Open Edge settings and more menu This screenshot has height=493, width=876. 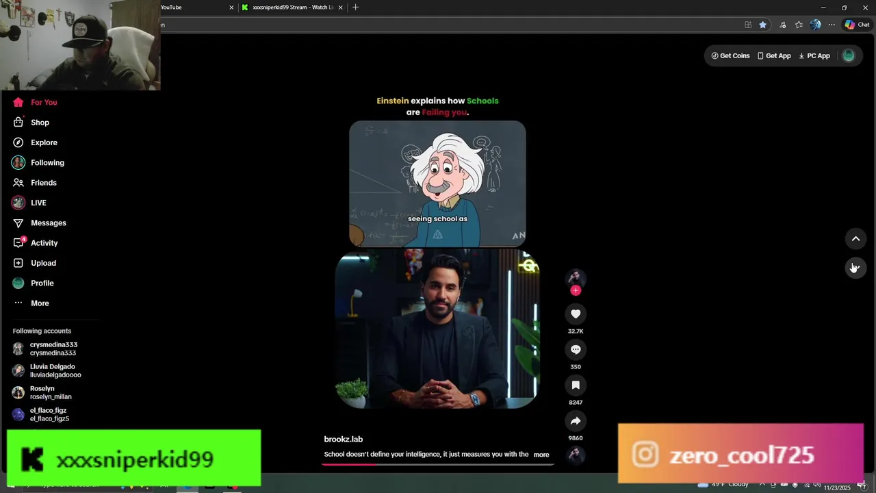[x=832, y=25]
